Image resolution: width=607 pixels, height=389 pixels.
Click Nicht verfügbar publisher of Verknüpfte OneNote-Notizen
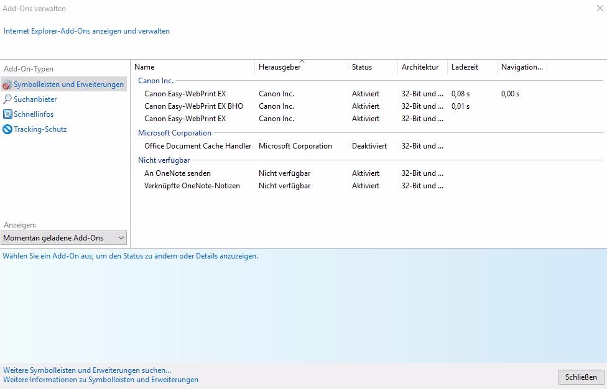(285, 186)
